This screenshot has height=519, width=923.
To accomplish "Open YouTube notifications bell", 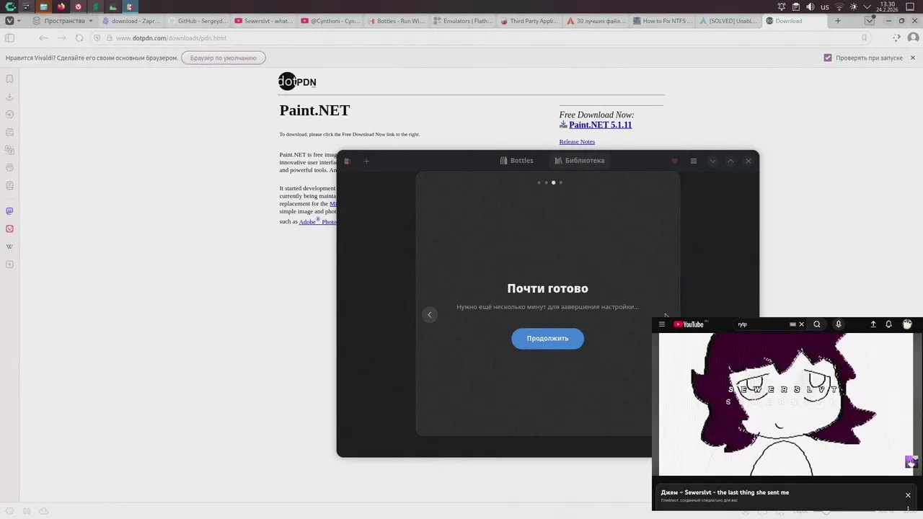I will (888, 324).
